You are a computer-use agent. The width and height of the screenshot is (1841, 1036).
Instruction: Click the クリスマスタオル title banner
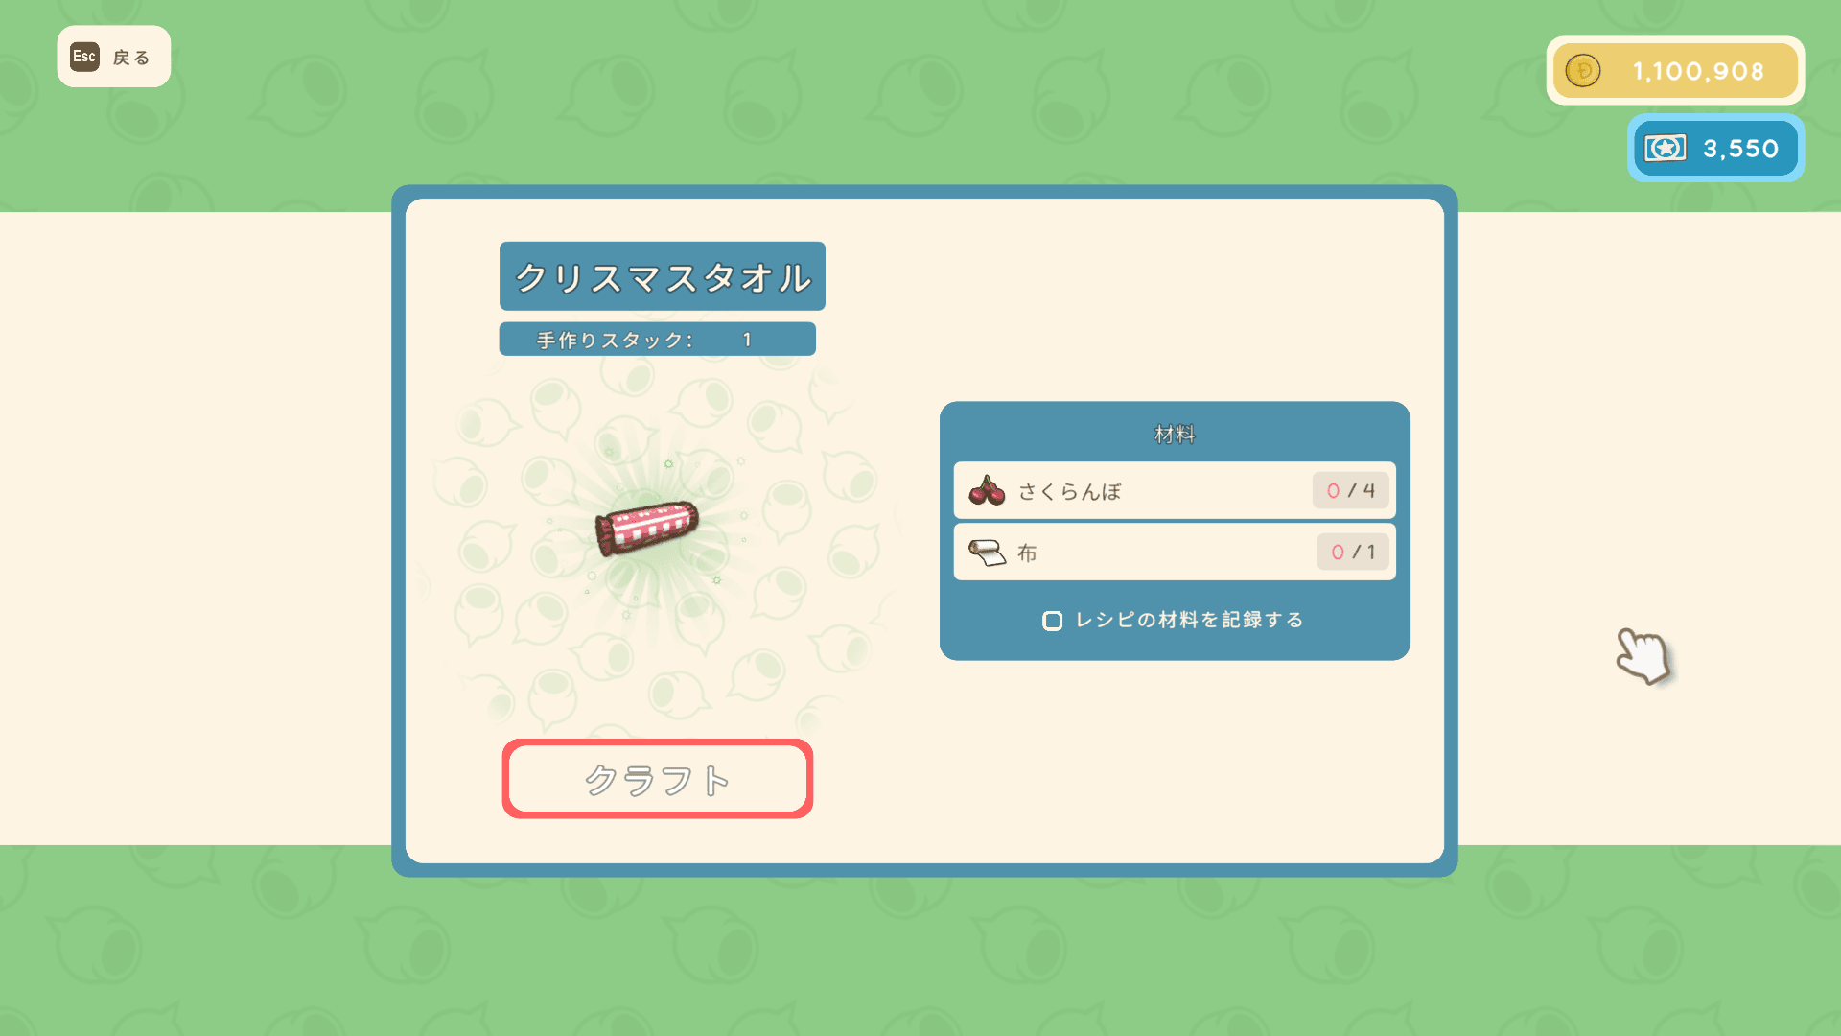click(x=663, y=276)
